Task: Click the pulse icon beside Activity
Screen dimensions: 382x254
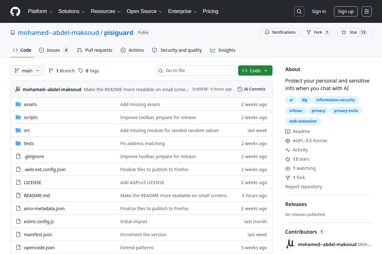Action: tap(288, 150)
